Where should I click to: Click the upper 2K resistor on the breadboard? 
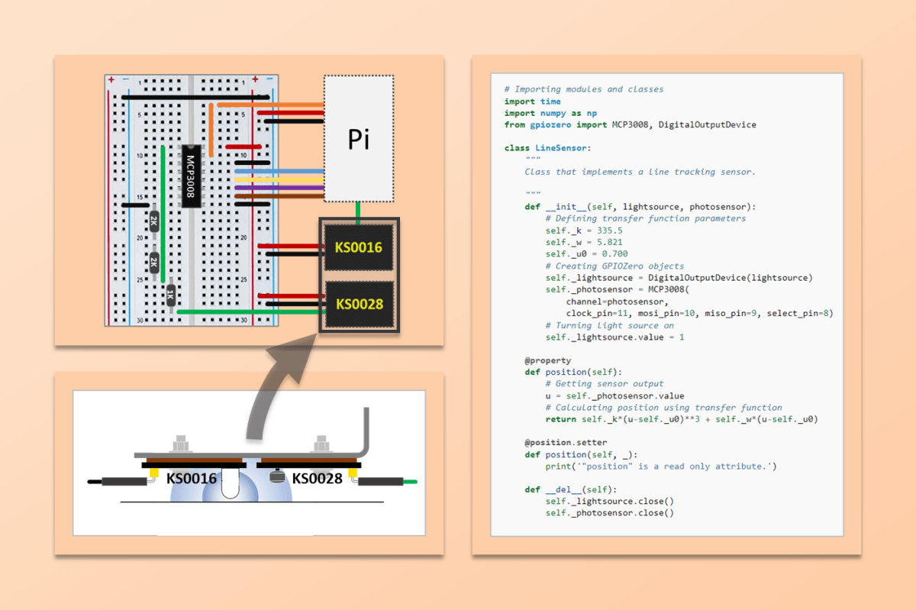[x=153, y=221]
